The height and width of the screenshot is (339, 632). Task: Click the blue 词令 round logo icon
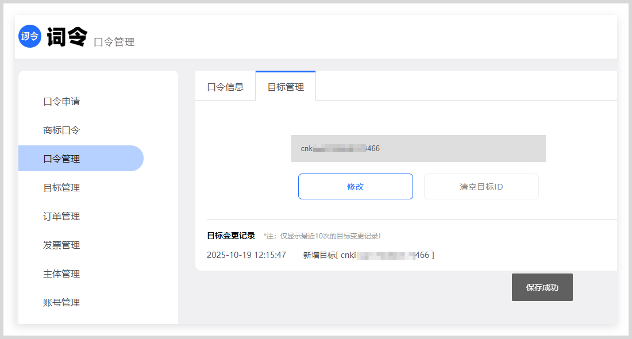30,36
